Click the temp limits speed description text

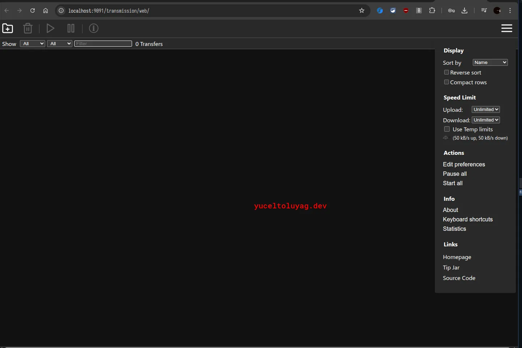click(x=480, y=138)
